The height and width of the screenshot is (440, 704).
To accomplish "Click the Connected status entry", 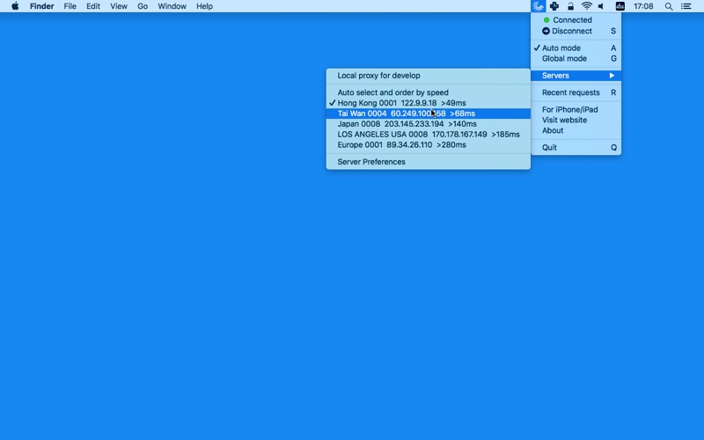I will click(x=576, y=20).
